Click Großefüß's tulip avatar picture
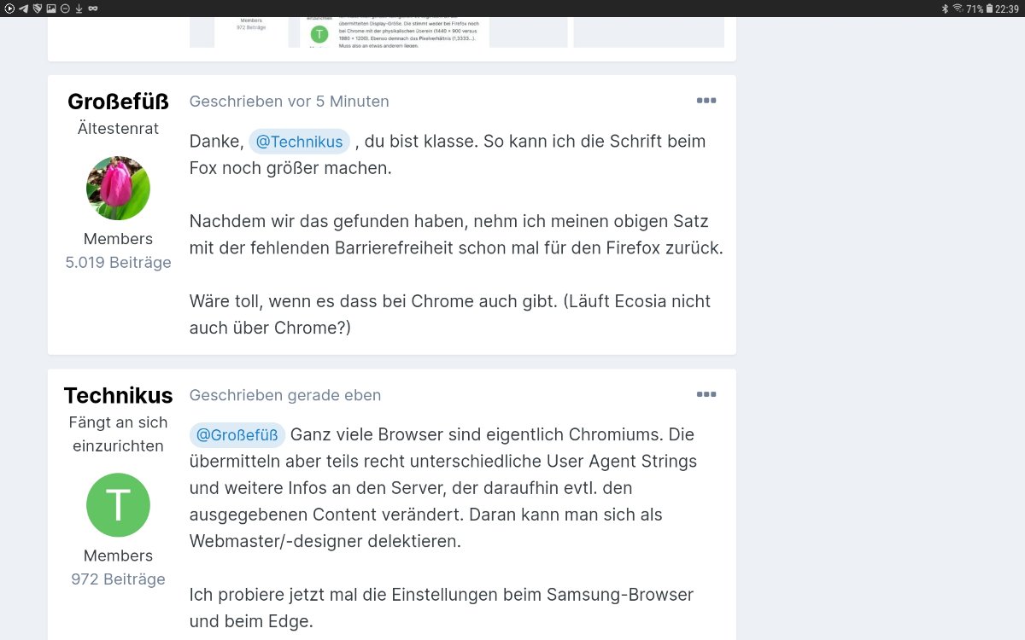Image resolution: width=1025 pixels, height=640 pixels. 118,189
